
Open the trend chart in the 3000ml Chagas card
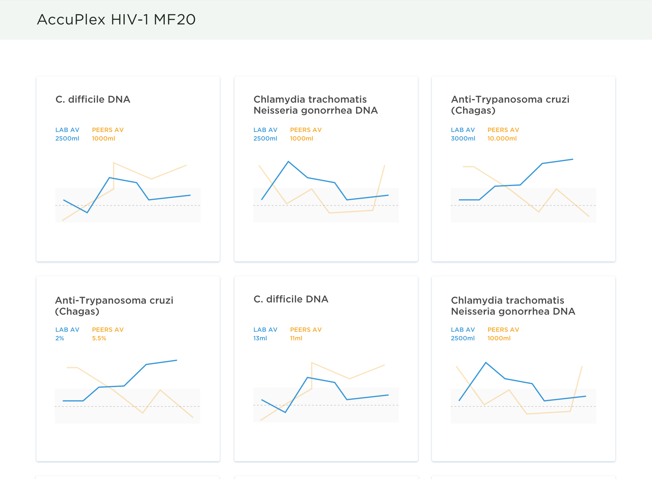(523, 190)
